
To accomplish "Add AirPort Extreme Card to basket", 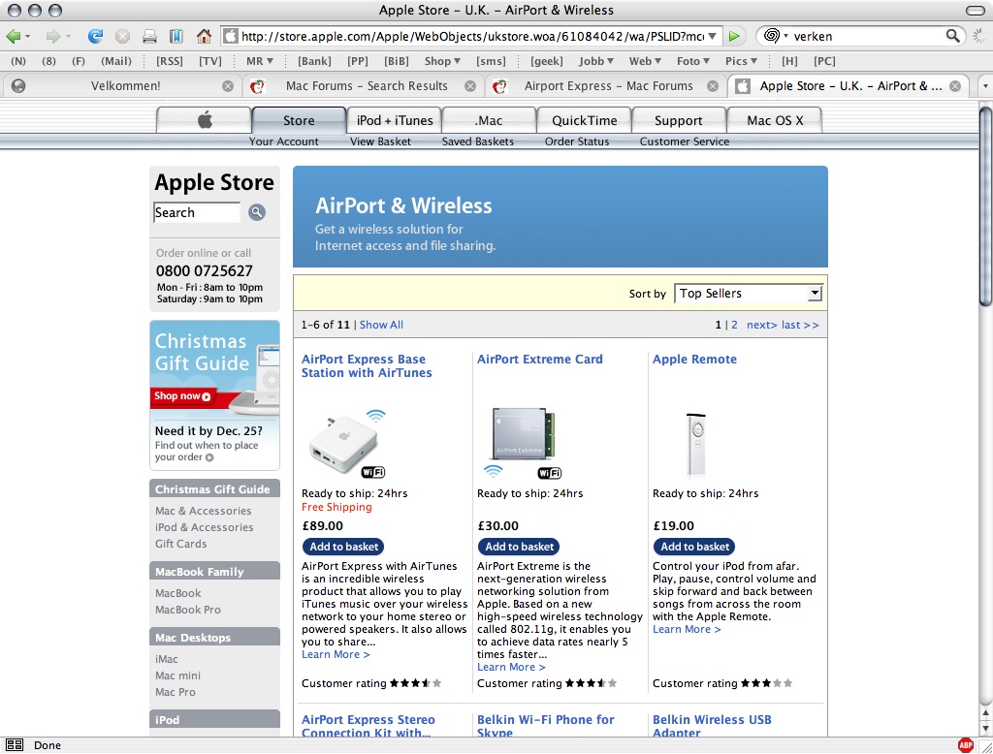I will [x=519, y=547].
